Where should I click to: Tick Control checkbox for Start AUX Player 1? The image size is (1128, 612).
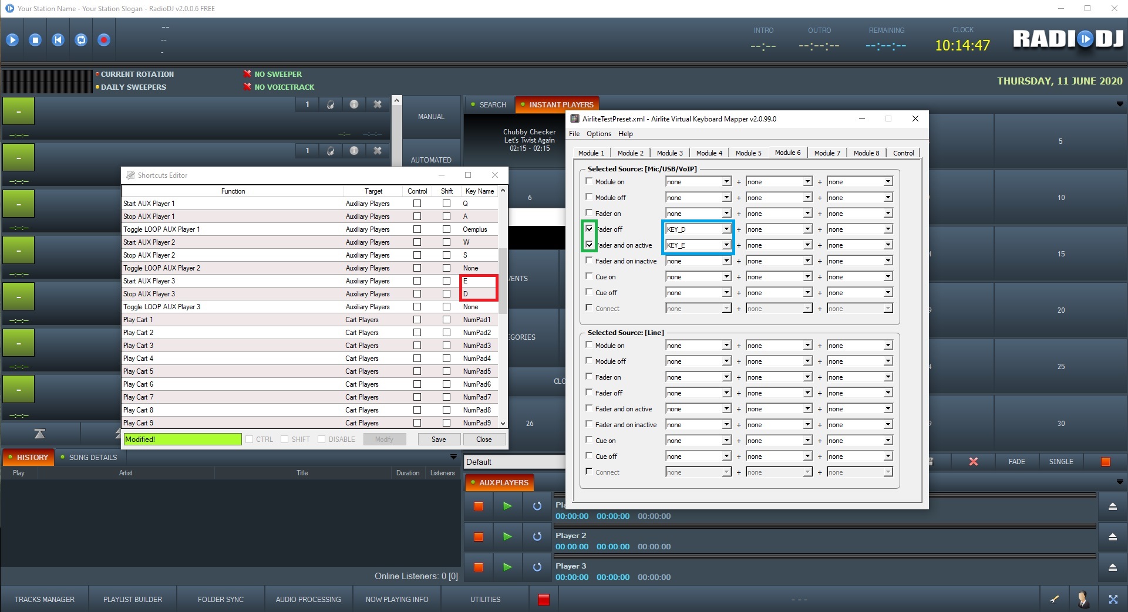(x=417, y=204)
